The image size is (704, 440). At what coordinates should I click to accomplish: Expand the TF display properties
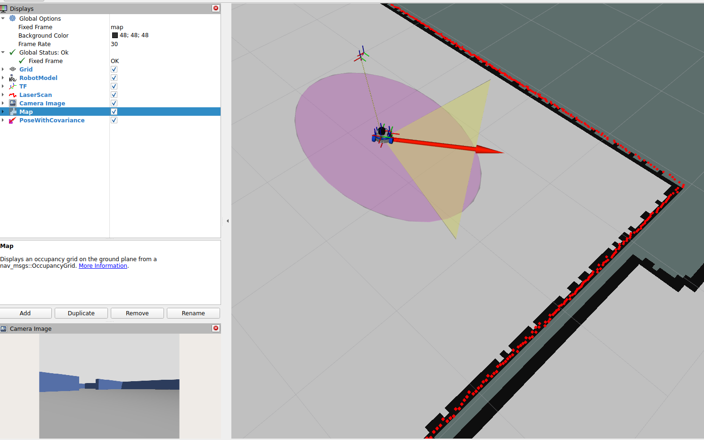click(3, 86)
